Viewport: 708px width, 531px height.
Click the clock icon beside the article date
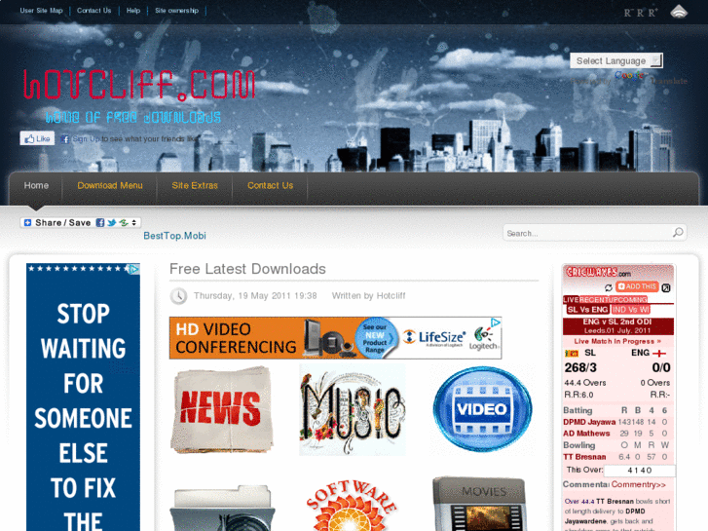click(178, 296)
